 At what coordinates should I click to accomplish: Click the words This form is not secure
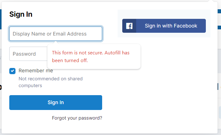point(77,53)
